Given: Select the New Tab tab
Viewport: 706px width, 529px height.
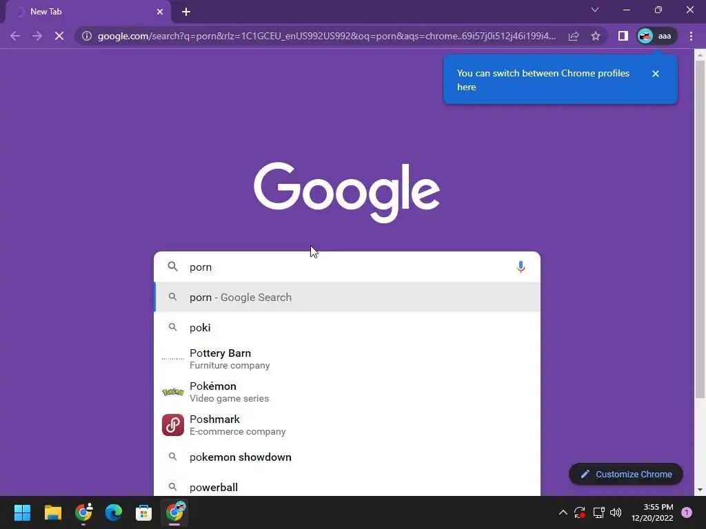Looking at the screenshot, I should [88, 12].
